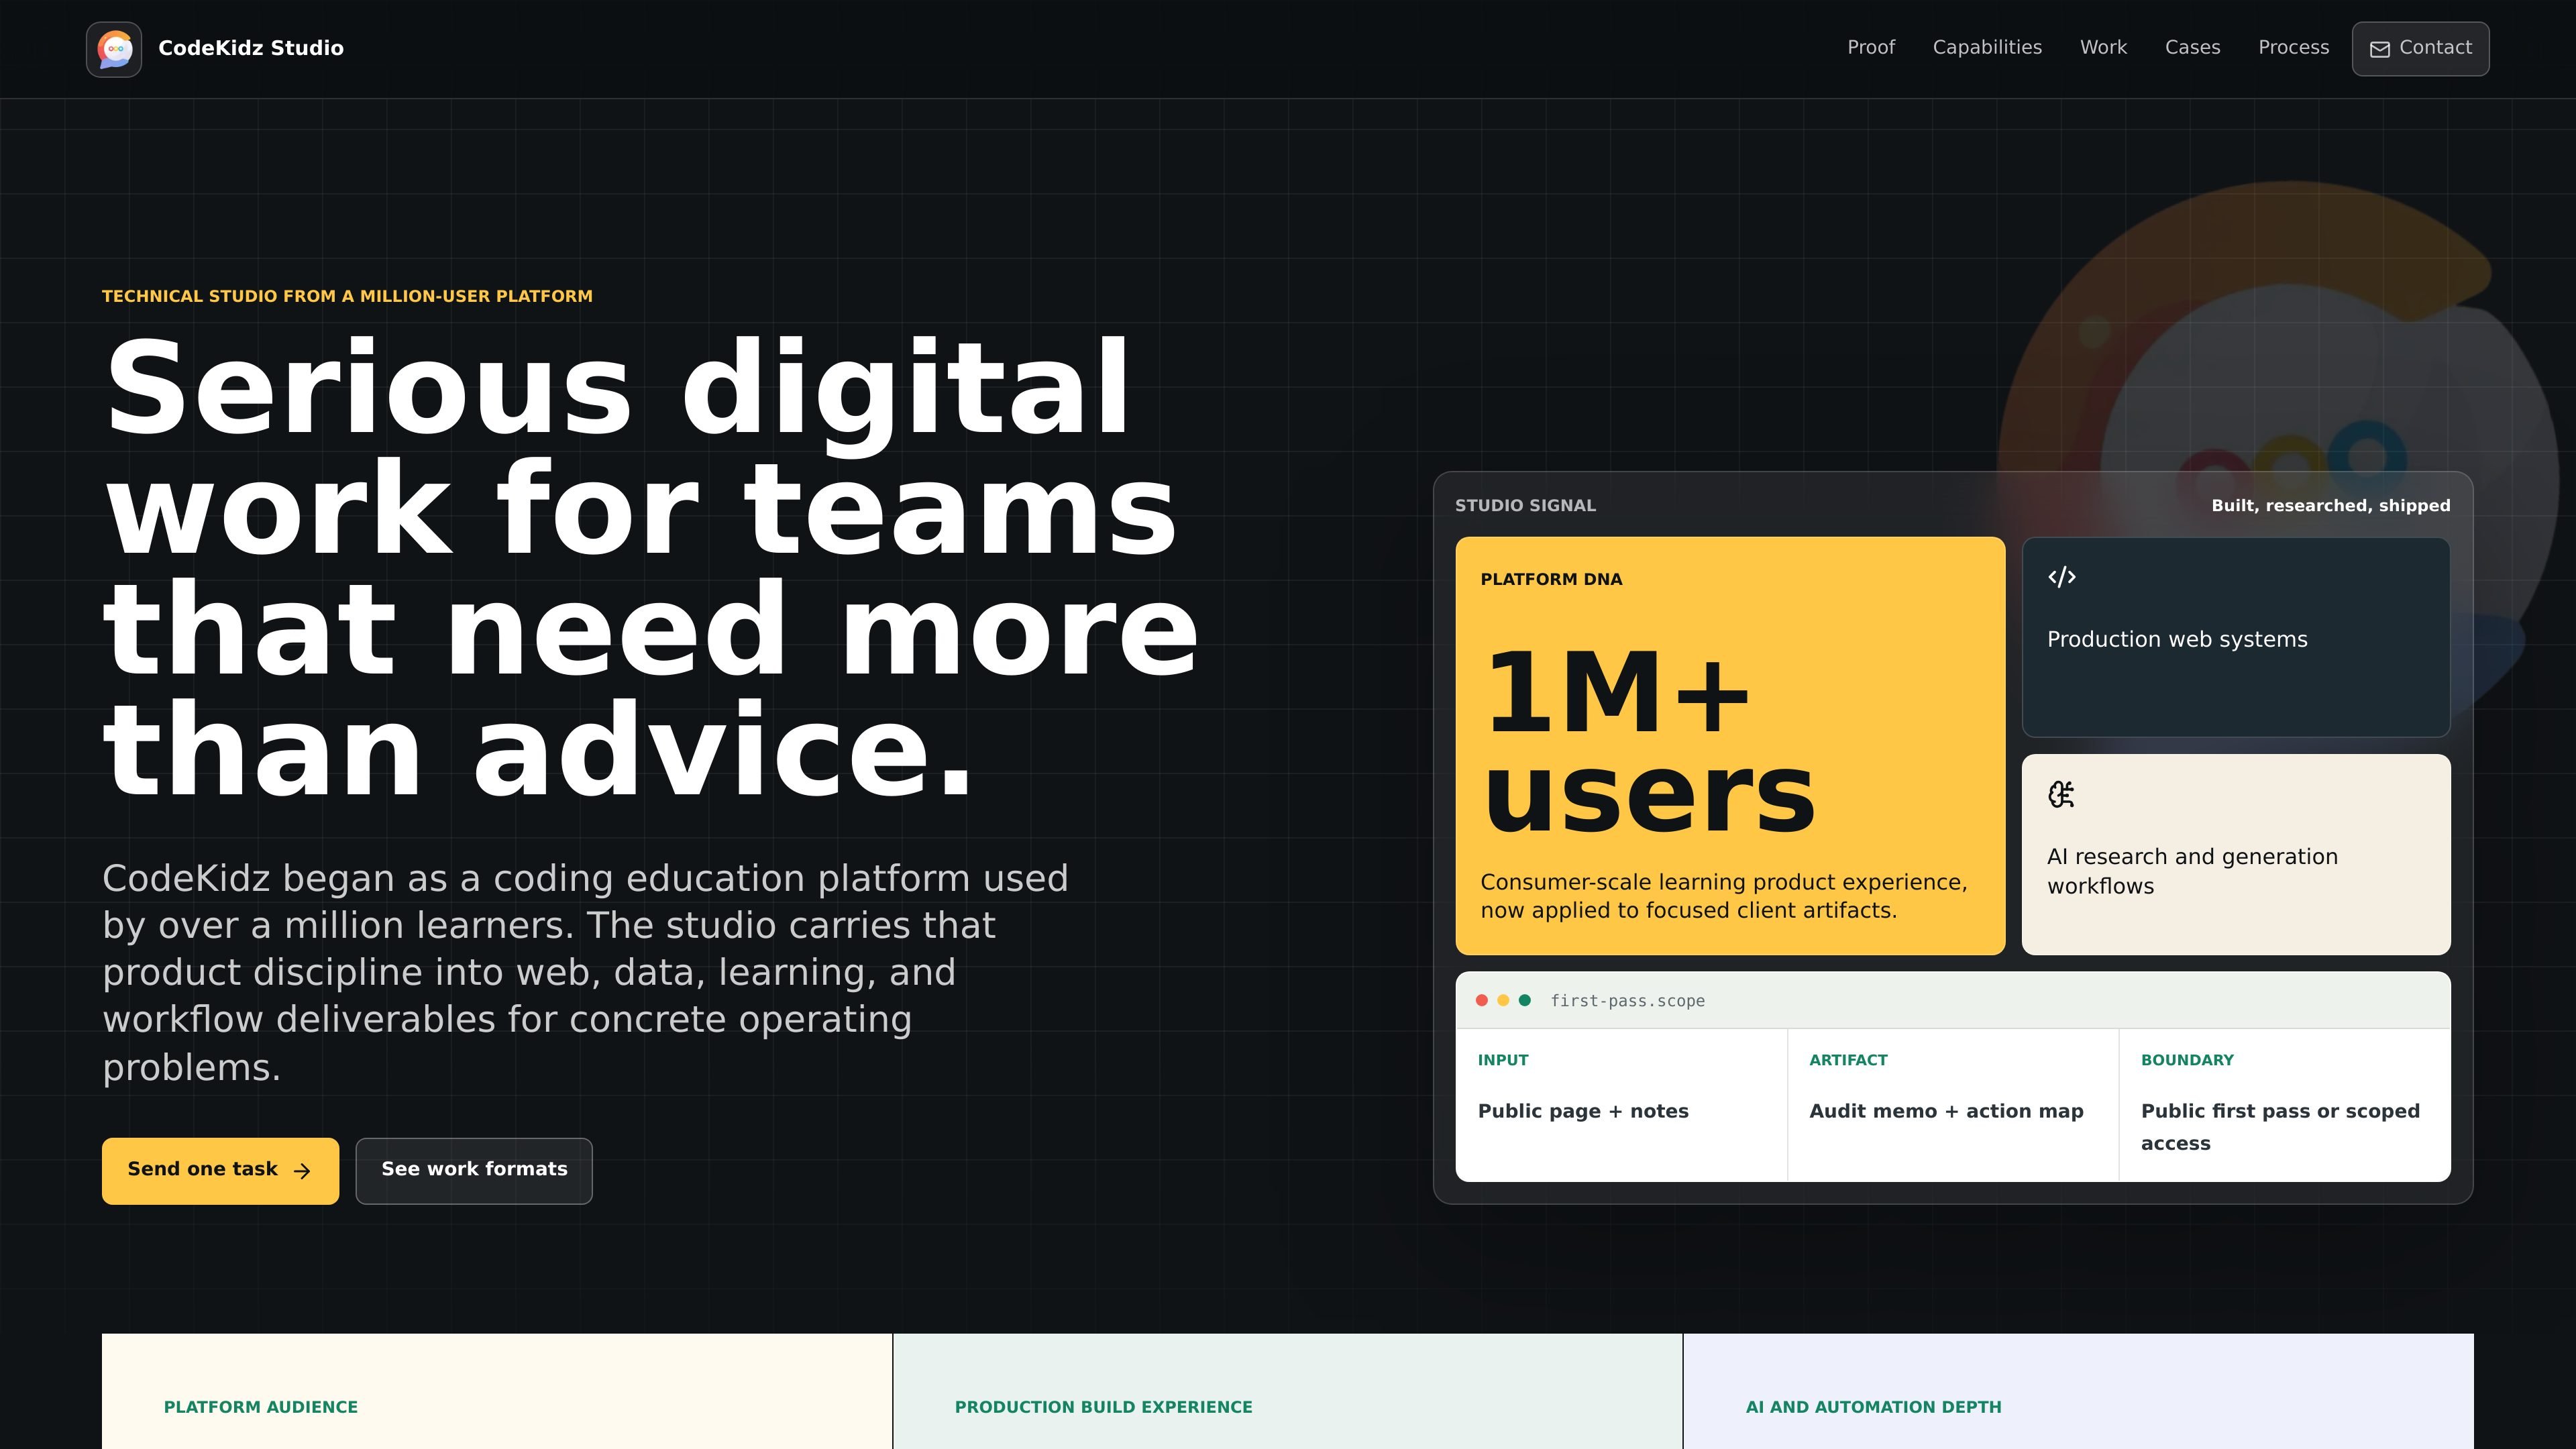
Task: Click "Audit memo + action map" text
Action: pos(1946,1111)
